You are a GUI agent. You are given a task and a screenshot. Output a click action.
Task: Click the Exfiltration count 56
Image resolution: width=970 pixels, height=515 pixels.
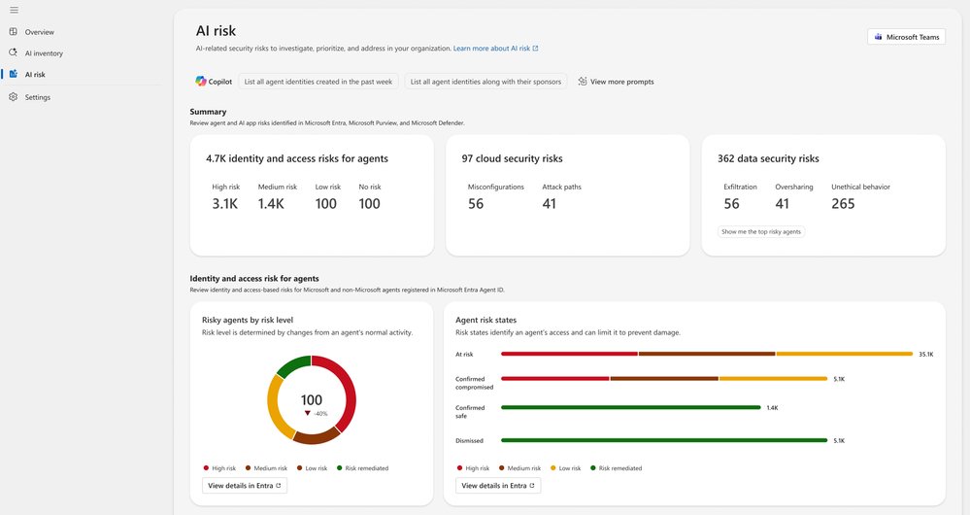[x=732, y=204]
